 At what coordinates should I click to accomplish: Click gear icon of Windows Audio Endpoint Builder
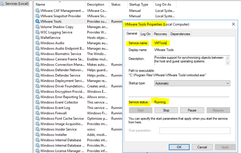pyautogui.click(x=37, y=48)
